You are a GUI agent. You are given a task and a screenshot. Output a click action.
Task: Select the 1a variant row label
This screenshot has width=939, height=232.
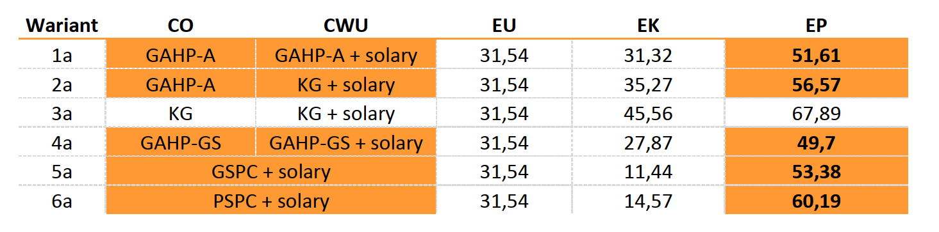[62, 56]
